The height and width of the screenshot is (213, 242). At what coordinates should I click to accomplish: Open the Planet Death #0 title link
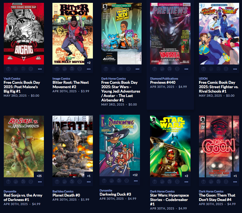[66, 195]
